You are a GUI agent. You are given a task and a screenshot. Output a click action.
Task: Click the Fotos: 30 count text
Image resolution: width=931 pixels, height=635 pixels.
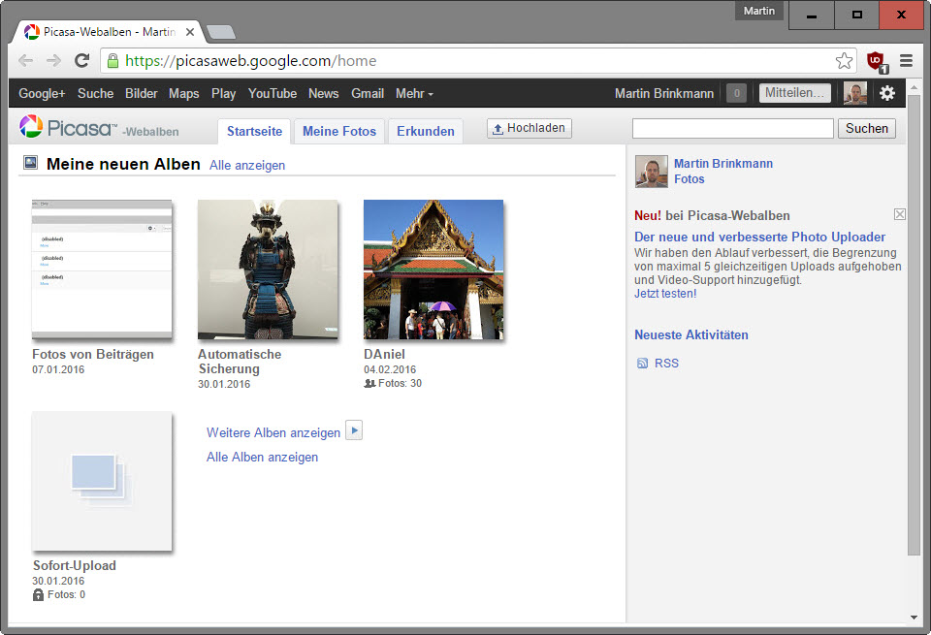click(x=400, y=383)
